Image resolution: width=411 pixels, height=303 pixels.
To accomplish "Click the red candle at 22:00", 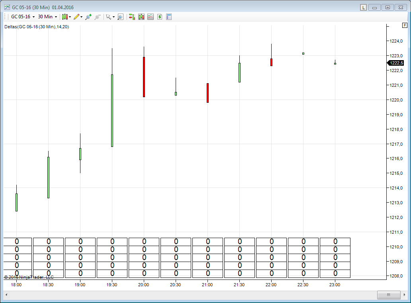I will pos(271,62).
